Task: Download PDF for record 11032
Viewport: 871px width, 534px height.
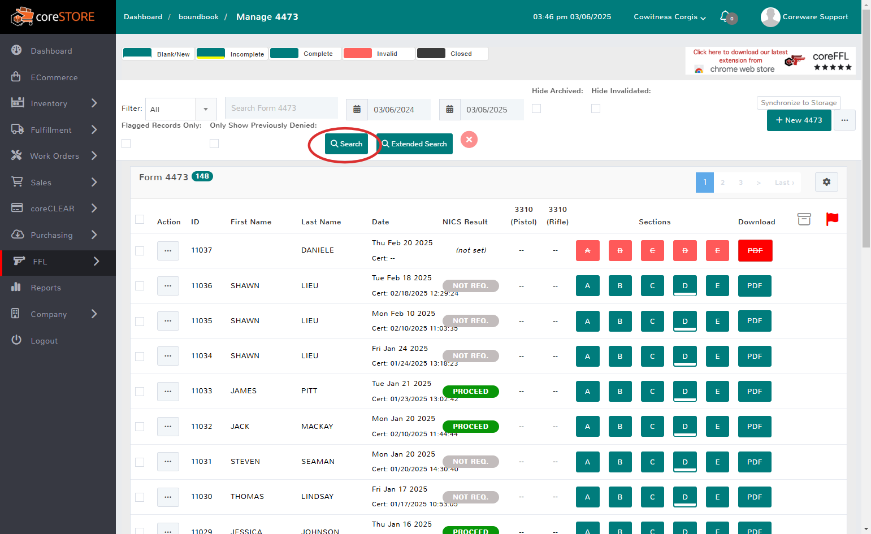Action: pyautogui.click(x=755, y=427)
